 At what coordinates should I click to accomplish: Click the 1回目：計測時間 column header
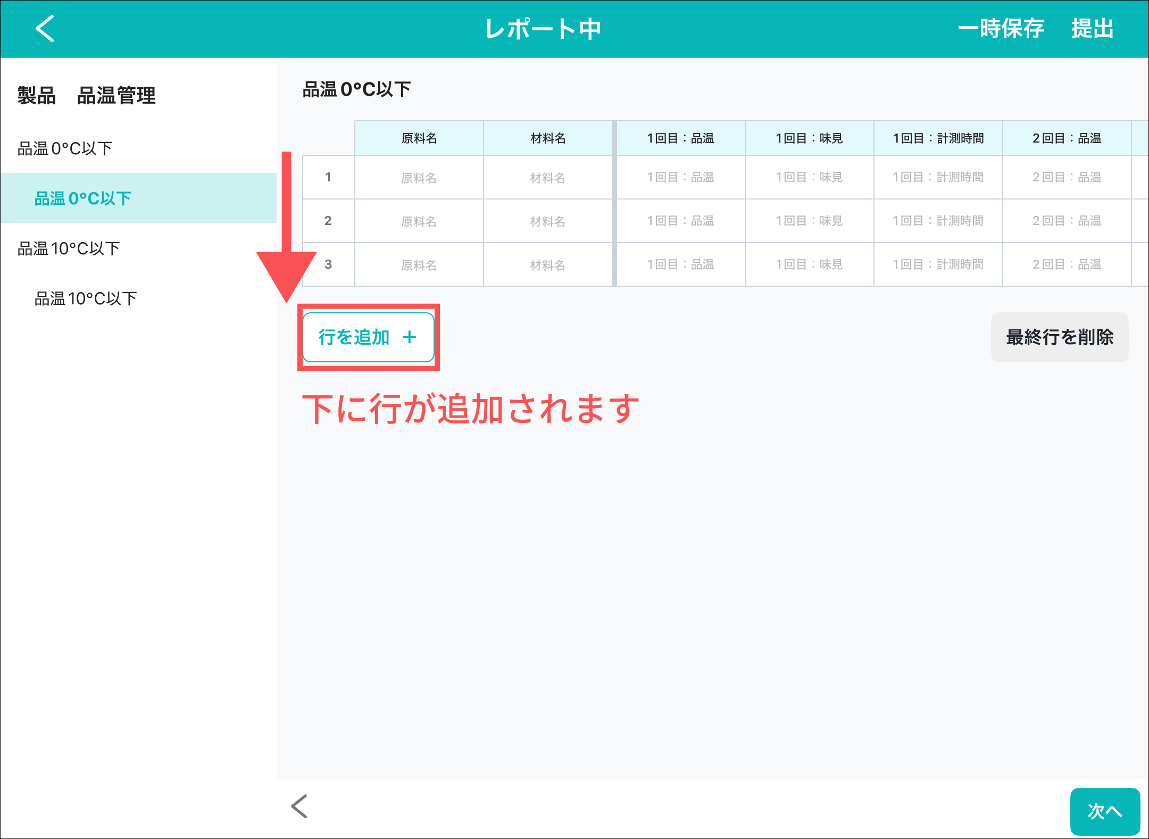(938, 138)
